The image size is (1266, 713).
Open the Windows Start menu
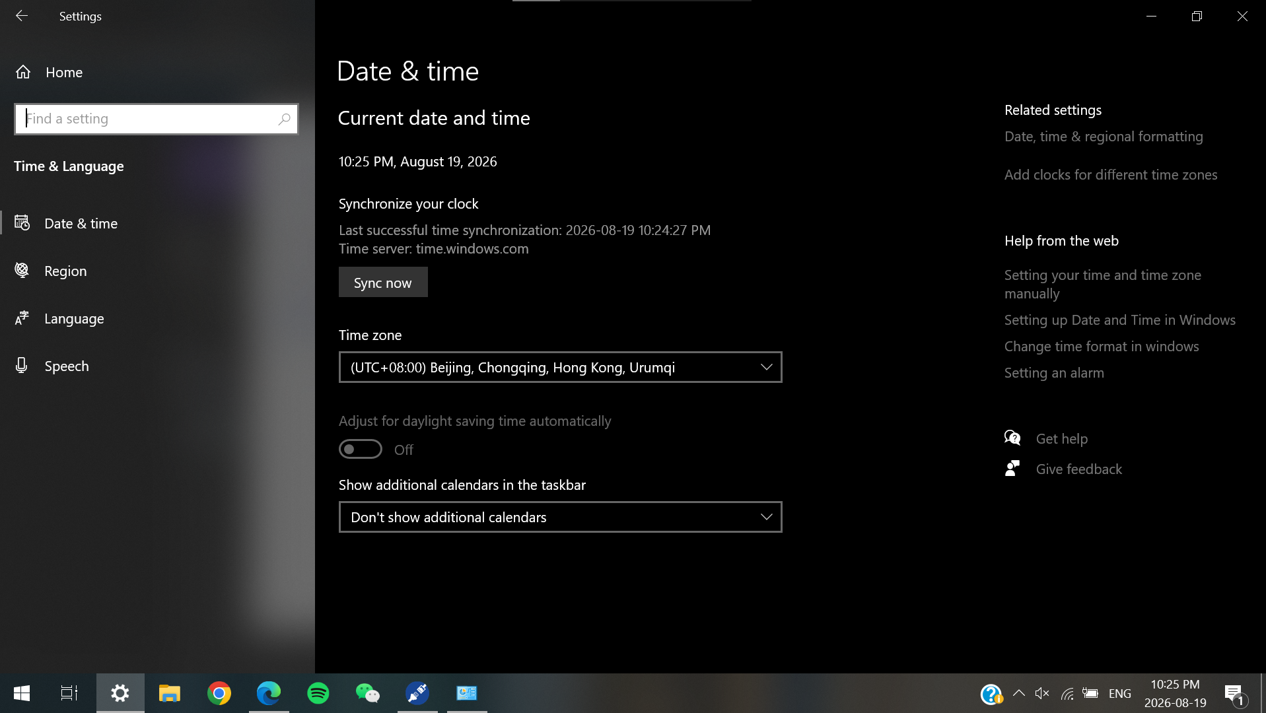click(22, 693)
